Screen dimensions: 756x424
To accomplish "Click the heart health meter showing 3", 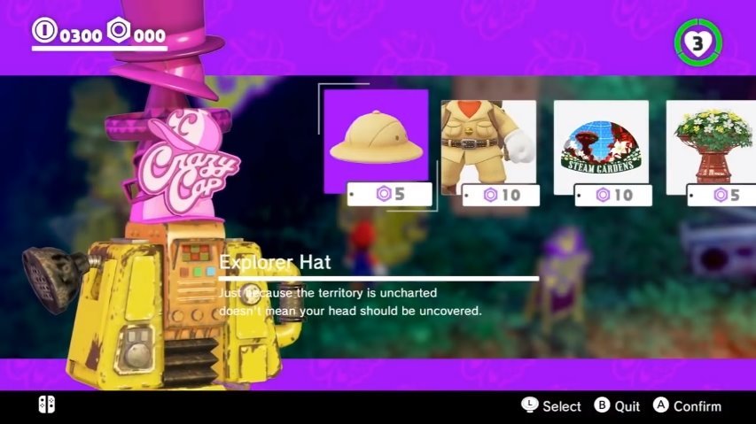I will (698, 42).
